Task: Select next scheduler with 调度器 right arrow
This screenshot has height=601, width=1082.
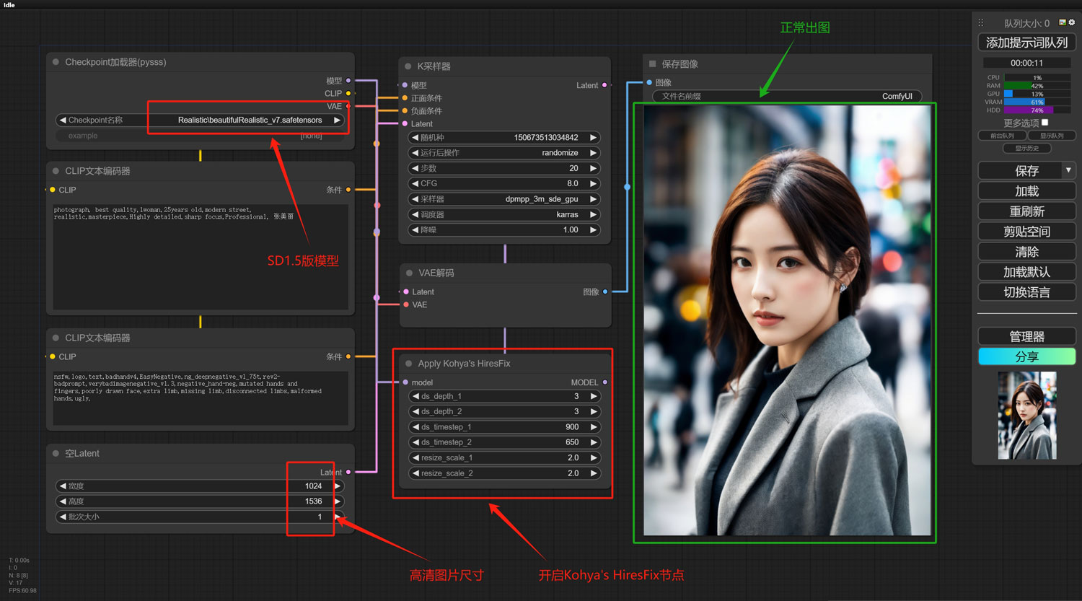Action: pyautogui.click(x=593, y=214)
